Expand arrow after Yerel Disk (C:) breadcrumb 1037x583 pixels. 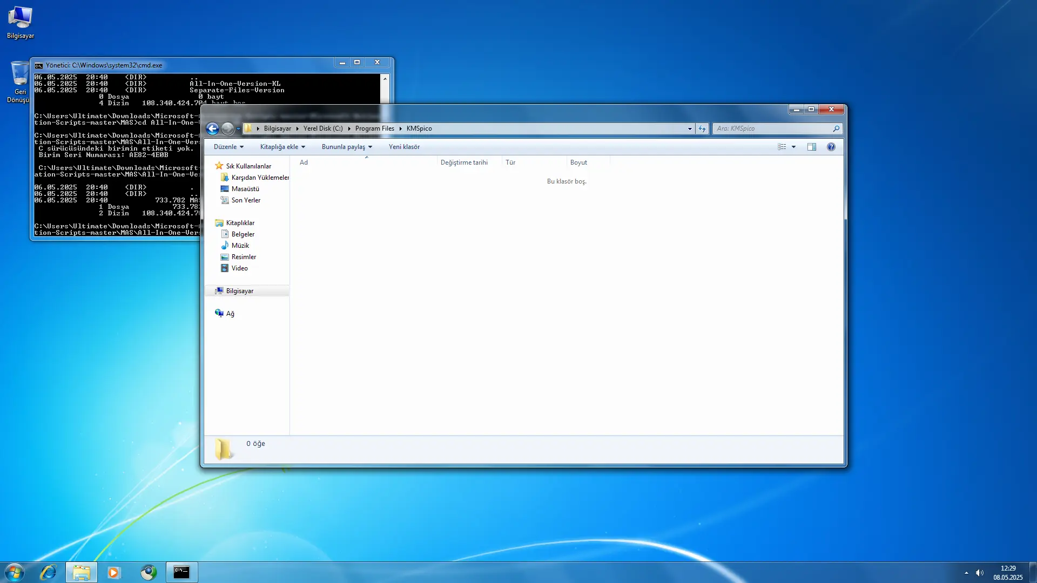tap(349, 128)
